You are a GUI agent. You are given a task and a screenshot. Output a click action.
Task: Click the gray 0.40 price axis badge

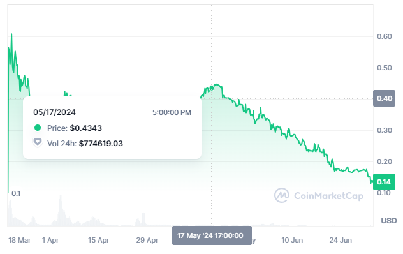384,98
